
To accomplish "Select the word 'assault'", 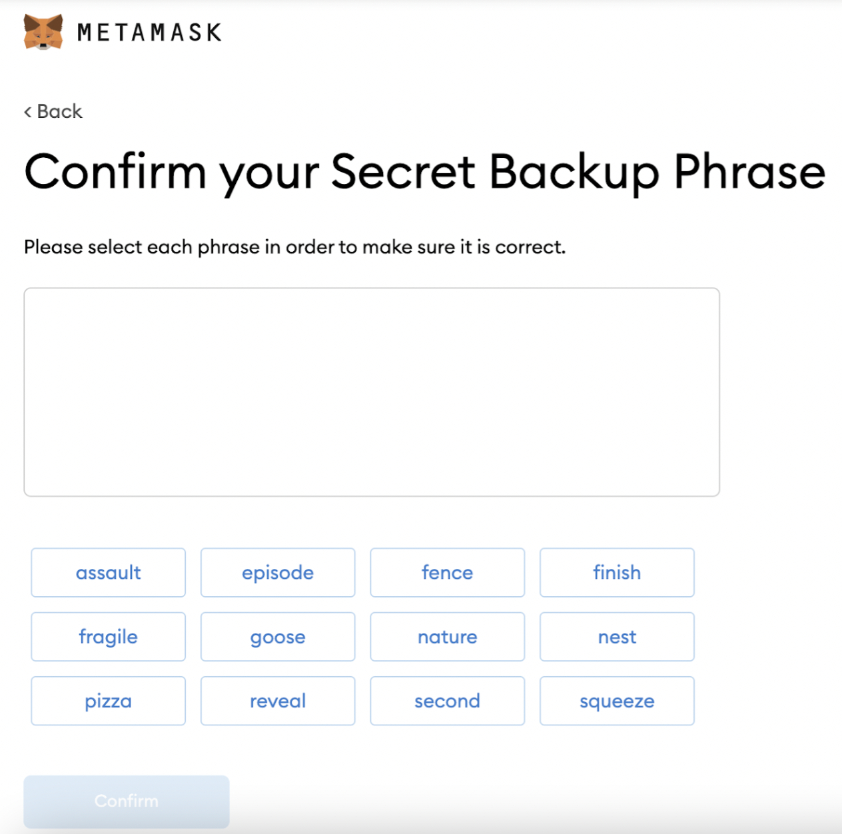I will point(108,572).
